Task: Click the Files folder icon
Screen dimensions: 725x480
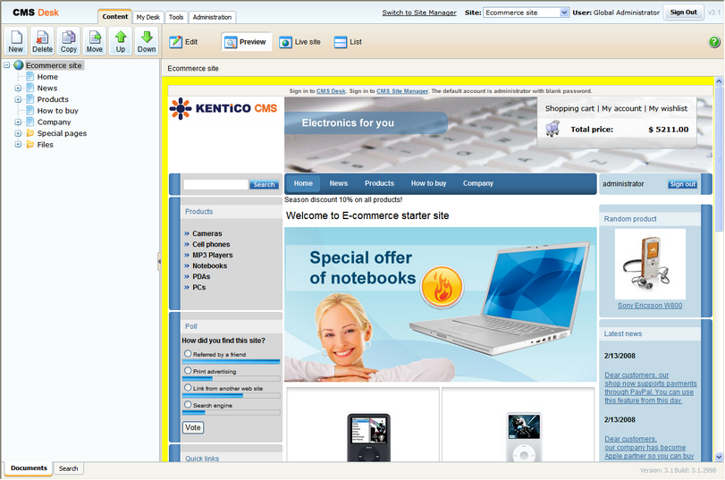Action: [x=30, y=144]
